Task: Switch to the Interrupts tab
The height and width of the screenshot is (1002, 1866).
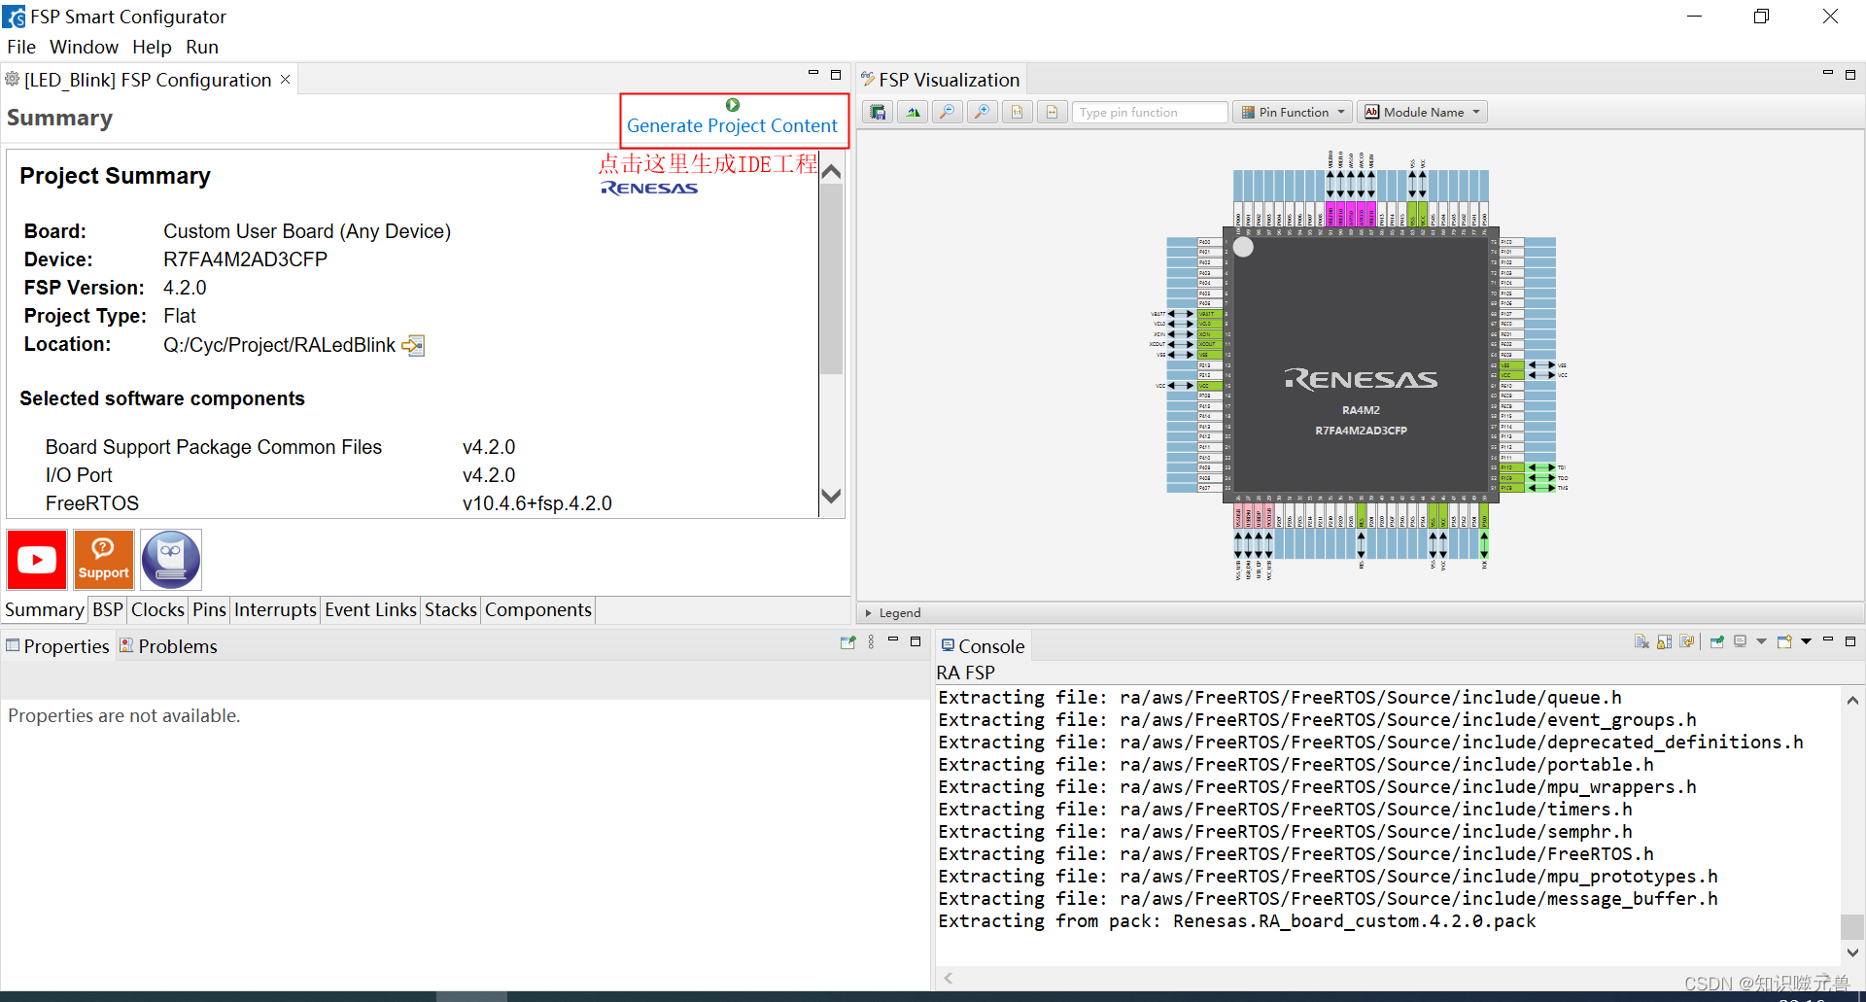Action: pos(275,610)
